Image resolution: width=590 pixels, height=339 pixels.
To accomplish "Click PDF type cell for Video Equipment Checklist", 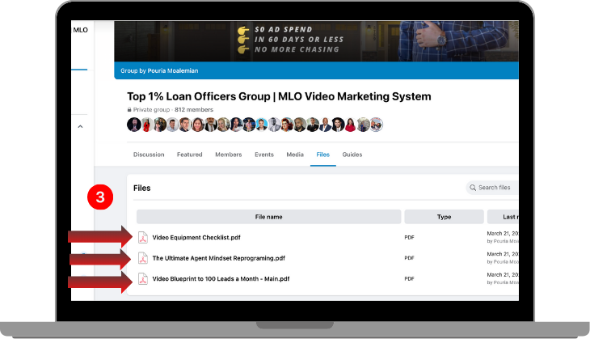I will point(410,237).
